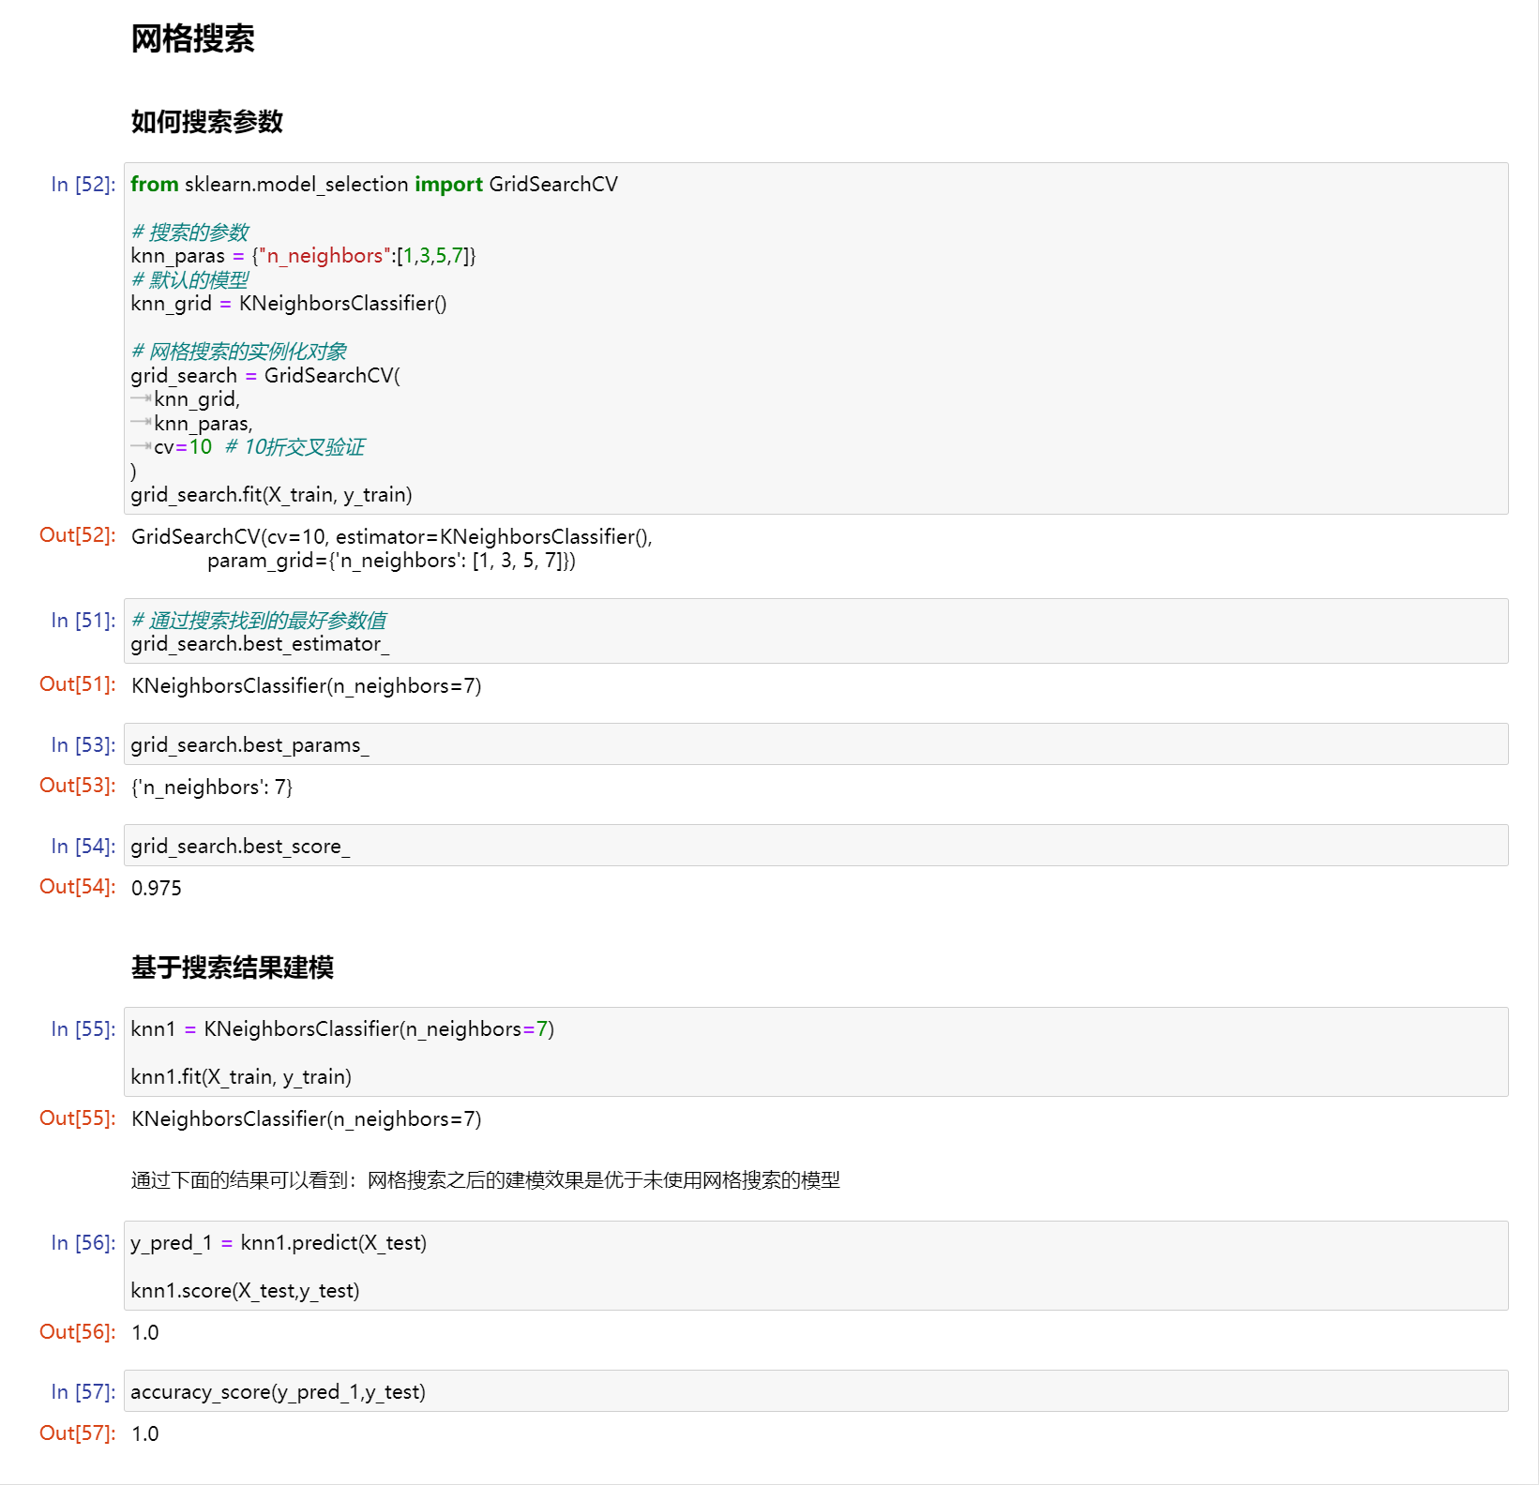Click the # 默认的模型 comment
The height and width of the screenshot is (1485, 1539).
click(x=190, y=279)
